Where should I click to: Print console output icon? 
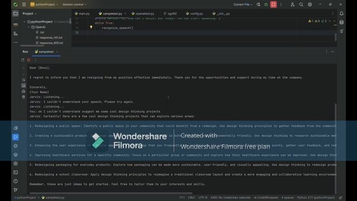(23, 92)
